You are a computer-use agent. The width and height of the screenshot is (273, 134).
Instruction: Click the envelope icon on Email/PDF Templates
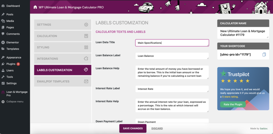click(x=86, y=81)
